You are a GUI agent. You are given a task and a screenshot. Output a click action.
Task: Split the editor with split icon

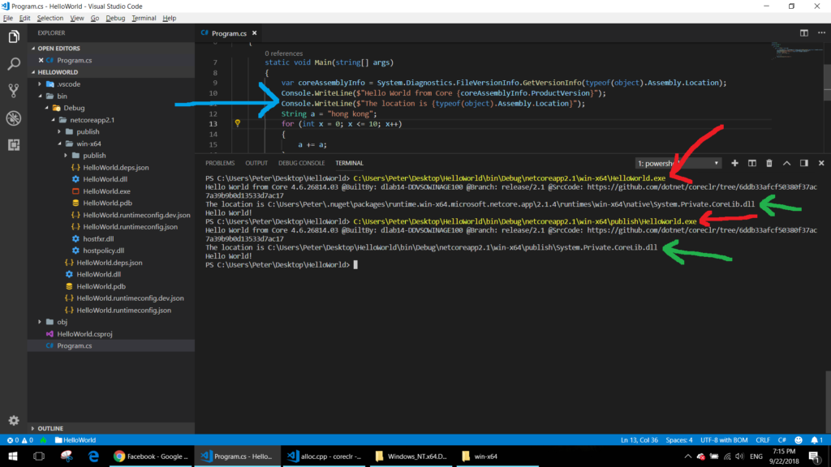click(803, 33)
